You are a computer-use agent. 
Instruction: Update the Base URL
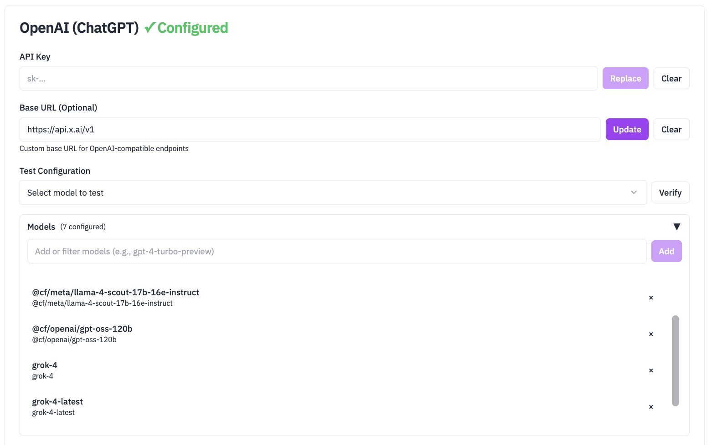click(627, 129)
